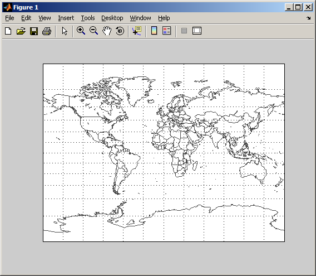
Task: Toggle the Data Cursor tool
Action: coord(137,31)
